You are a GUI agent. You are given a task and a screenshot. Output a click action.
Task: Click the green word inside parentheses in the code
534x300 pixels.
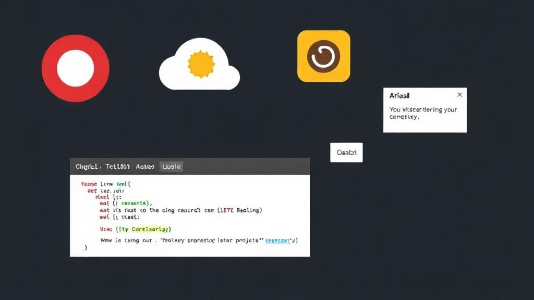[134, 204]
